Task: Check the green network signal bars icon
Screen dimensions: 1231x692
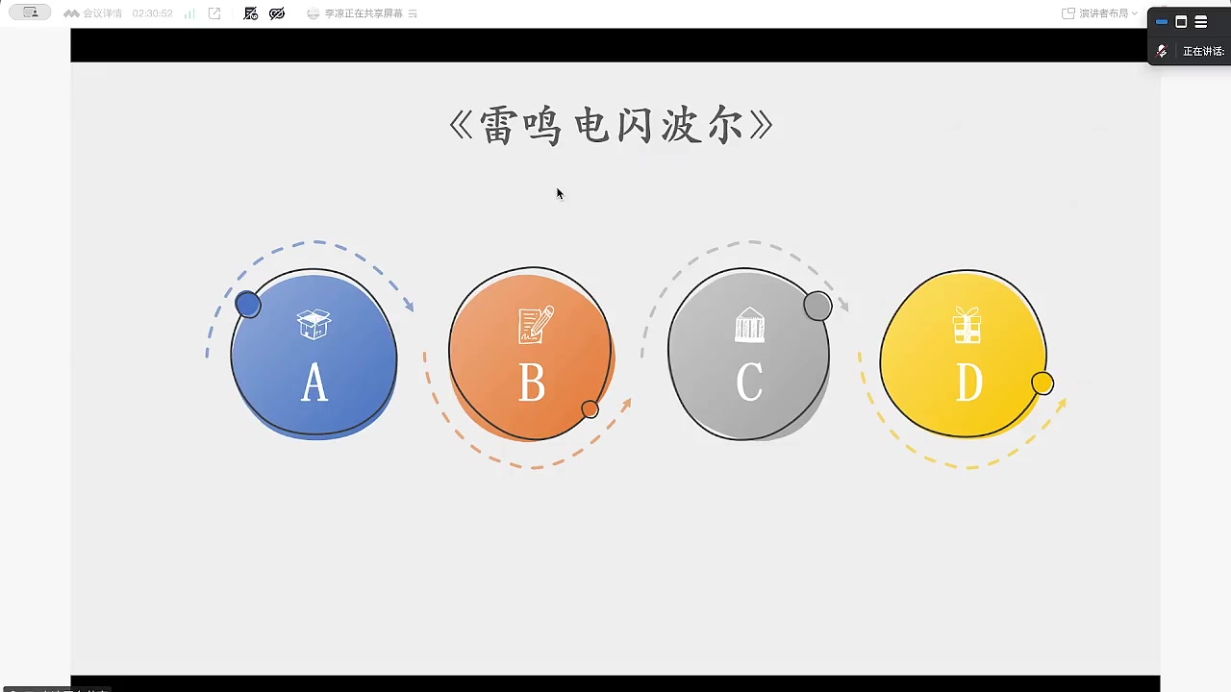Action: pos(189,13)
